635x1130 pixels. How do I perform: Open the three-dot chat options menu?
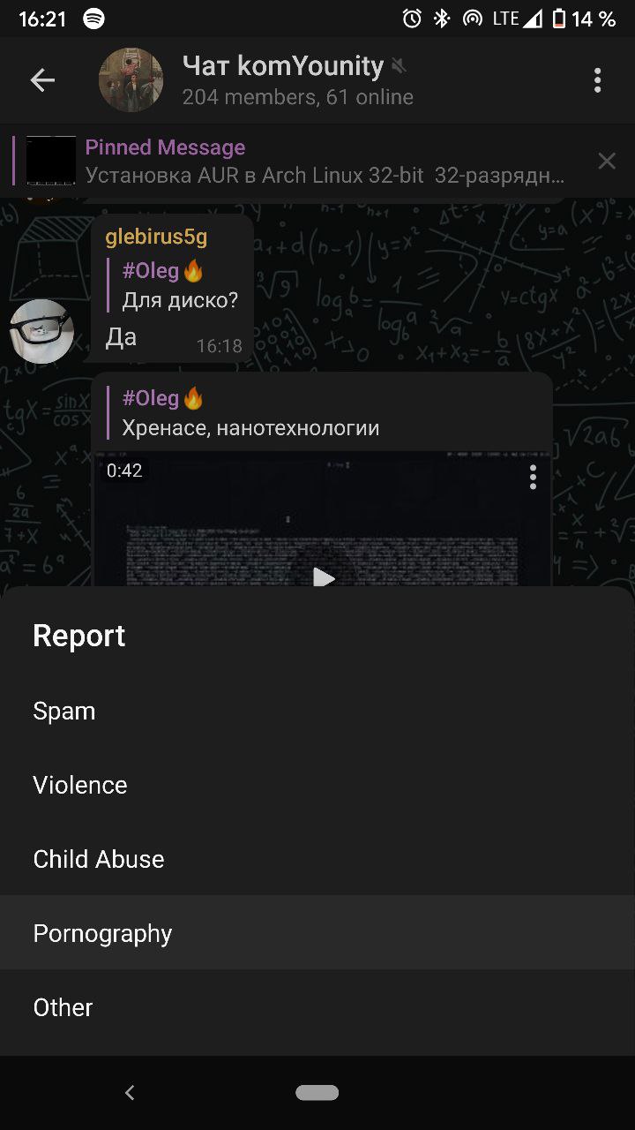[597, 80]
